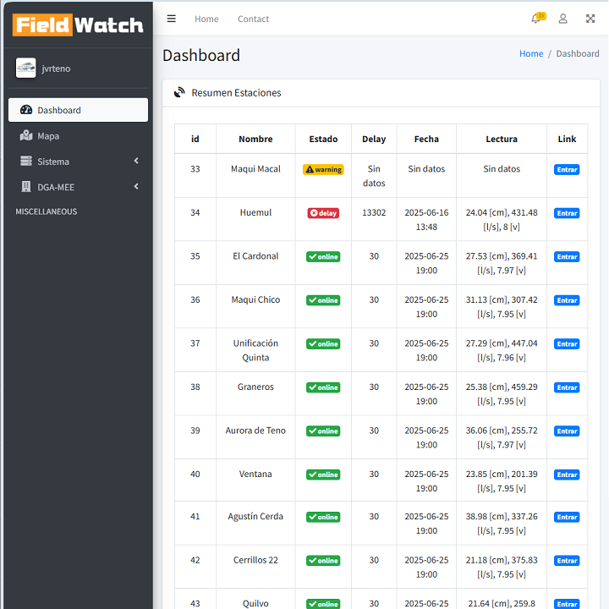Open Mapa in the sidebar
Viewport: 609px width, 609px height.
pyautogui.click(x=48, y=136)
